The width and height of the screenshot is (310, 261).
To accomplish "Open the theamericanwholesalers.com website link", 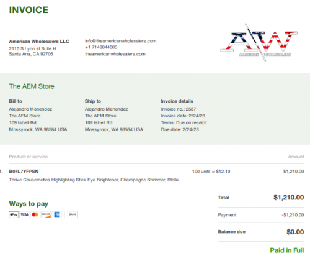I will coord(115,54).
